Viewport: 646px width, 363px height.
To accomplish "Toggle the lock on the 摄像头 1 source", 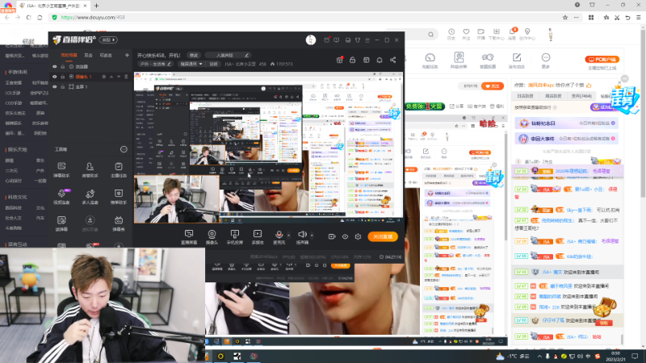I will coord(63,77).
